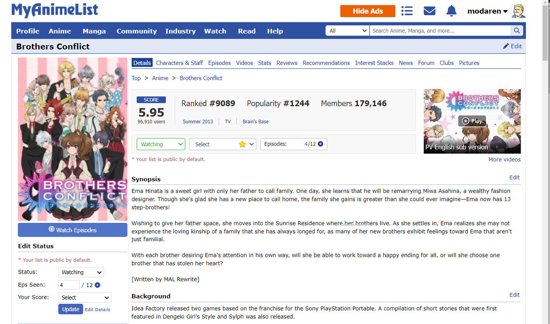The image size is (550, 324).
Task: Switch to the Clubs tab
Action: (x=446, y=63)
